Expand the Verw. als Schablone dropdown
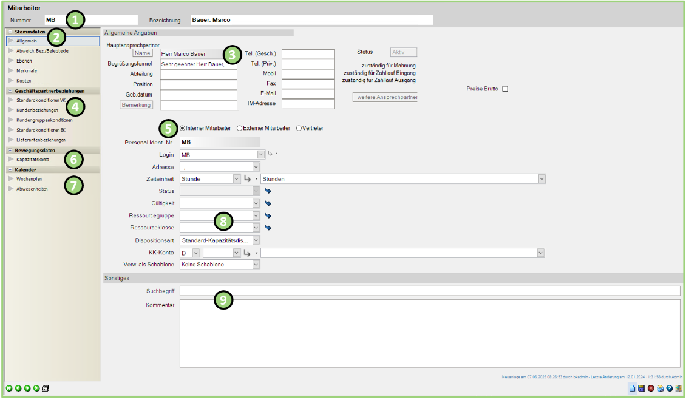686x400 pixels. 256,265
